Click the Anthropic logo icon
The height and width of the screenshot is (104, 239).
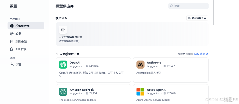[x=140, y=65]
